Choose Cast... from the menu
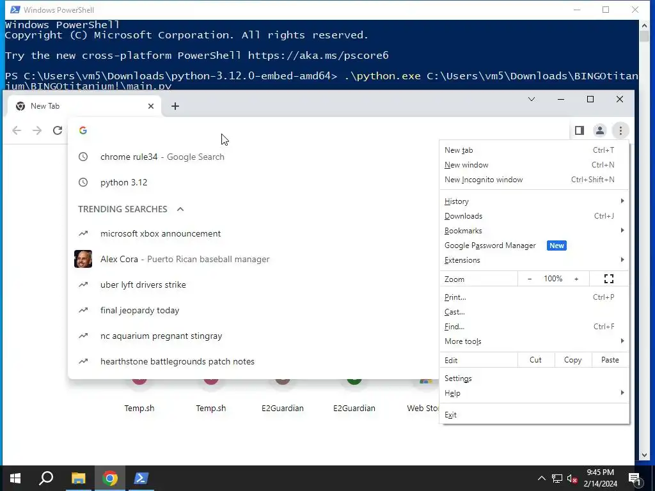Screen dimensions: 655x491 534,312
